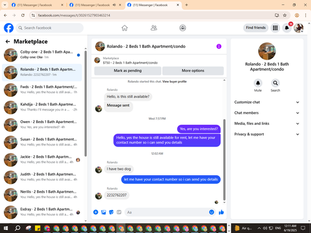Open the Windows notification center
311x233 pixels.
point(303,228)
